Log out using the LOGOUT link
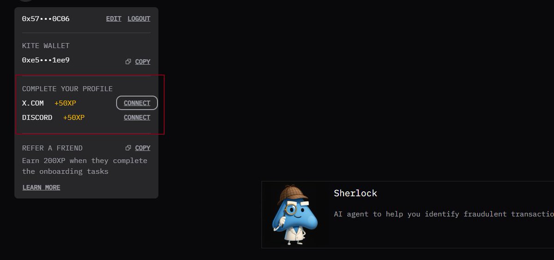The image size is (554, 260). point(139,19)
